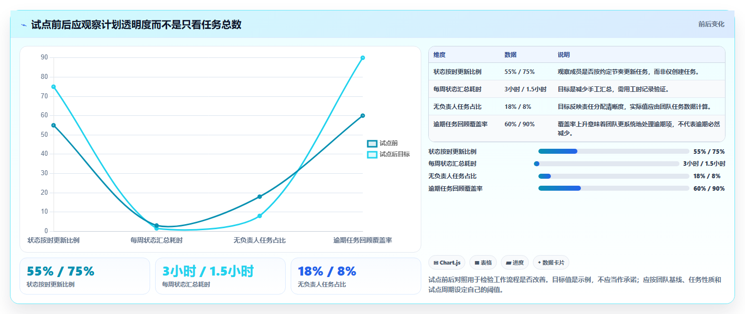This screenshot has height=314, width=745.
Task: Click the 每周状态汇总耗时 progress bar
Action: 606,163
